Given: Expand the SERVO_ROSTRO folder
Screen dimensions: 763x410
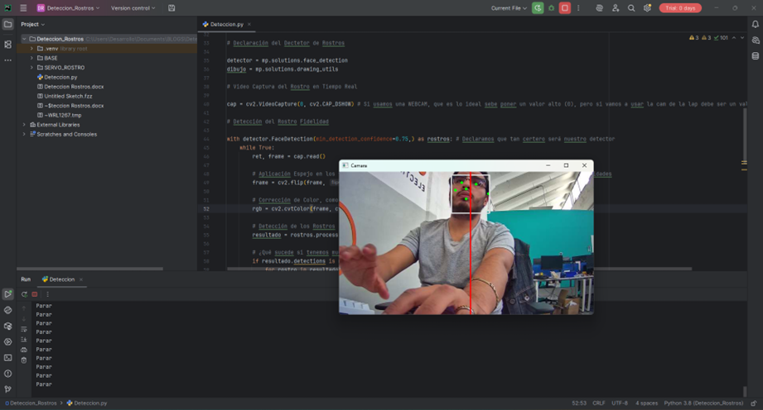Looking at the screenshot, I should click(x=31, y=68).
